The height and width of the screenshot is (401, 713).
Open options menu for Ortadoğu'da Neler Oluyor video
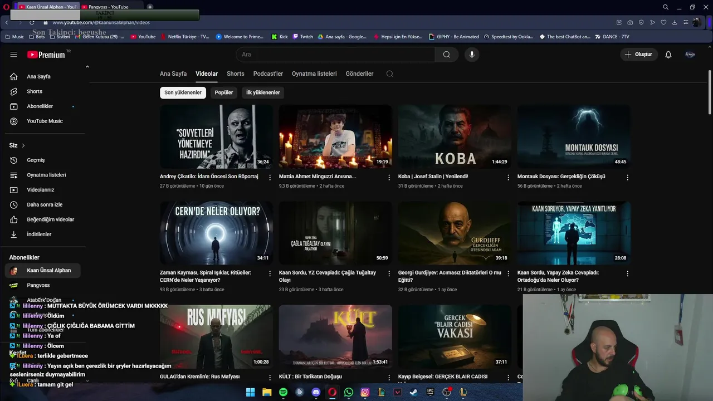627,273
